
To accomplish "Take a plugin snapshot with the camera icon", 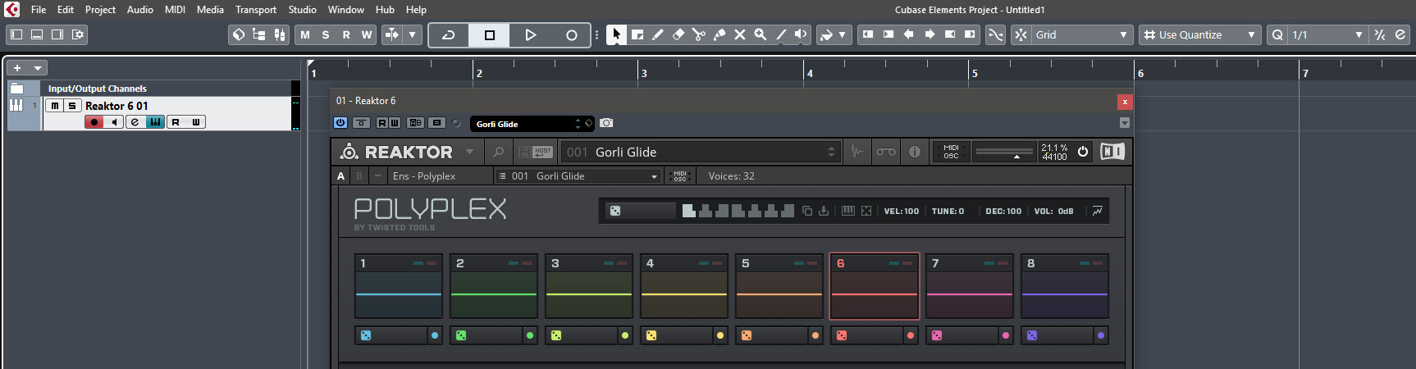I will pos(606,123).
